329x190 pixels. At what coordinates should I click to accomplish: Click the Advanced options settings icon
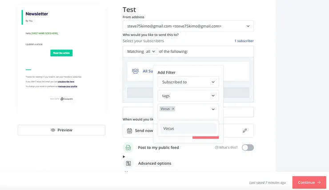tap(128, 163)
